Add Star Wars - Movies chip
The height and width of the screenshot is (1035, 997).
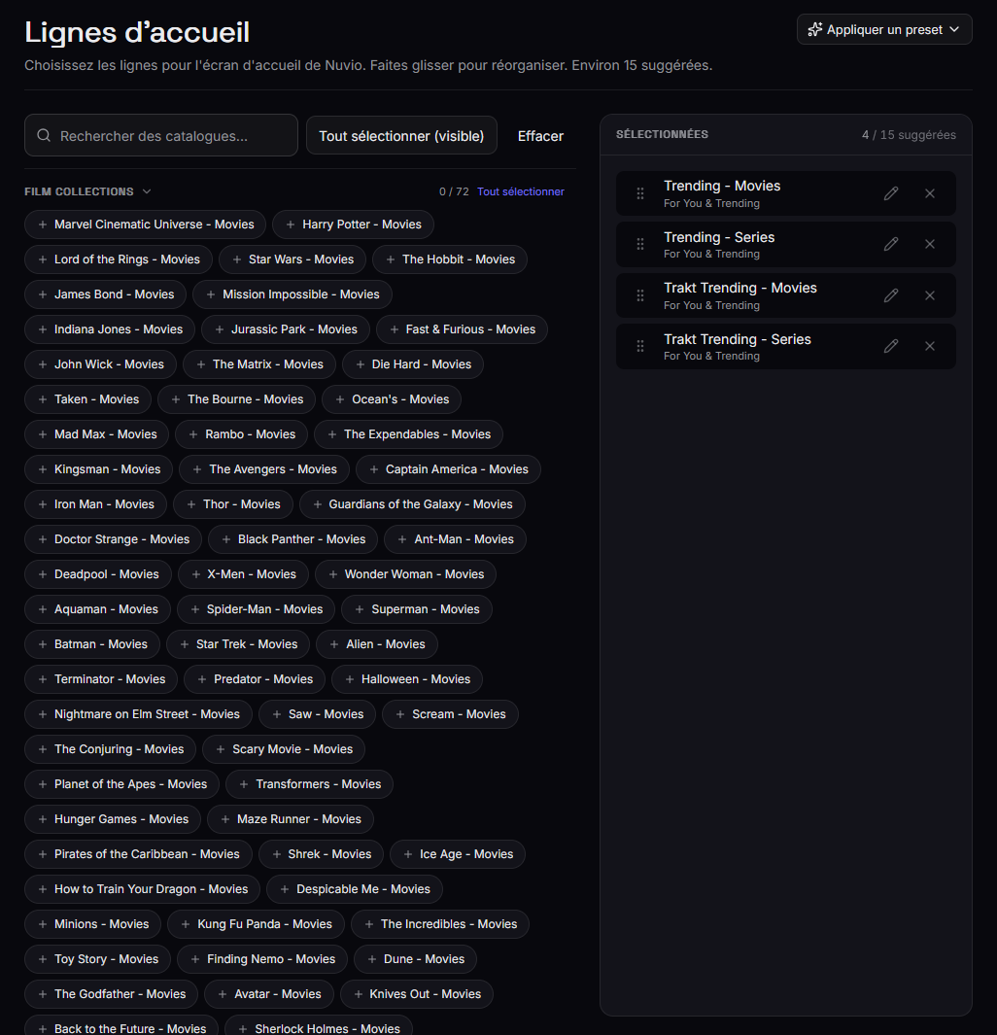point(292,259)
